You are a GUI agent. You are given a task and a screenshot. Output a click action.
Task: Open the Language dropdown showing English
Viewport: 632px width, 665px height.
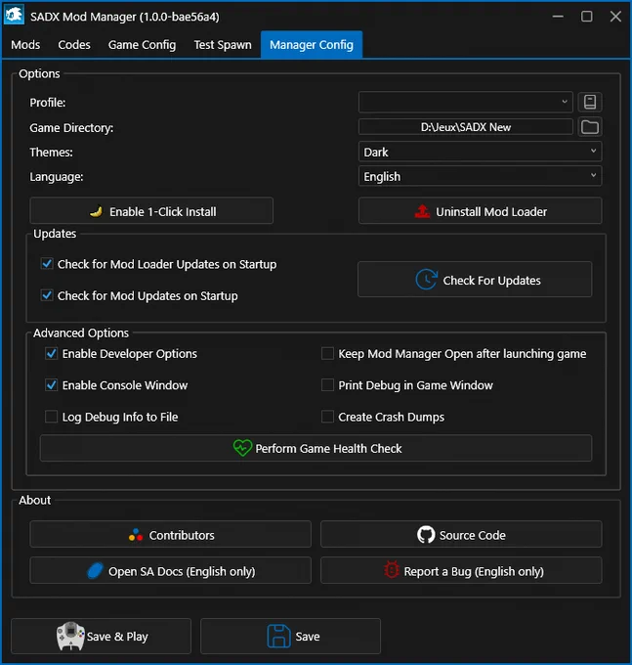pyautogui.click(x=480, y=176)
